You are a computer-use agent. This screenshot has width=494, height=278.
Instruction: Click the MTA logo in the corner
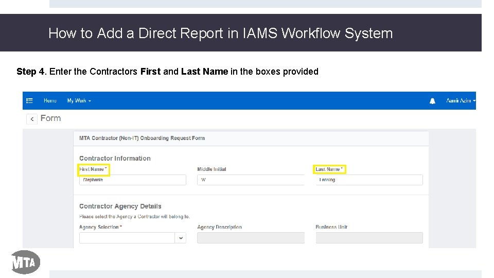pyautogui.click(x=26, y=262)
